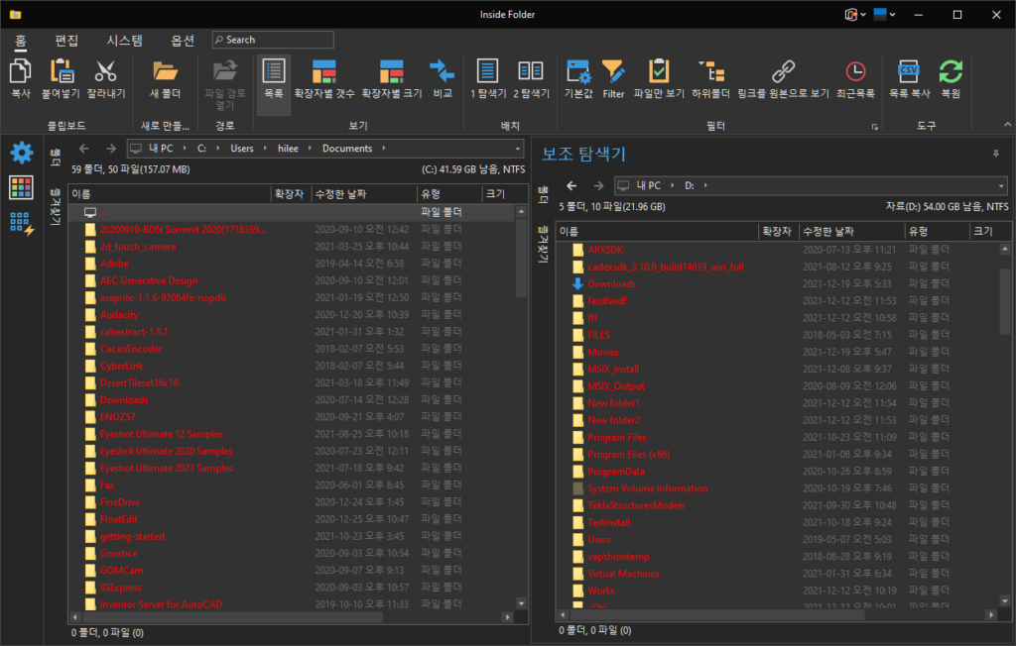Click the lightning bolt sidebar icon

tap(21, 223)
